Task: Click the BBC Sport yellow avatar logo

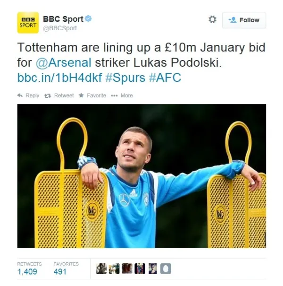Action: [28, 23]
